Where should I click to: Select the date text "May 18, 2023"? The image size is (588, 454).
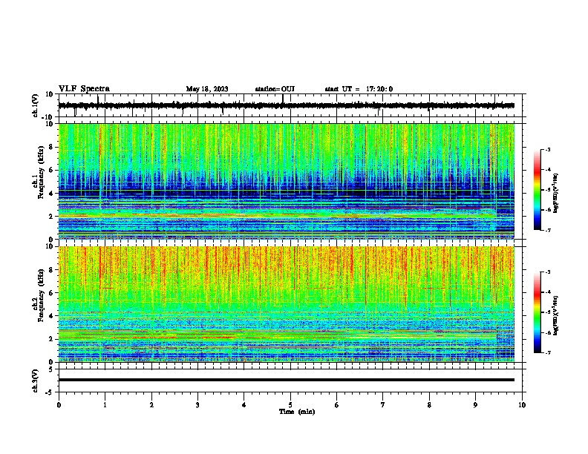tap(207, 89)
